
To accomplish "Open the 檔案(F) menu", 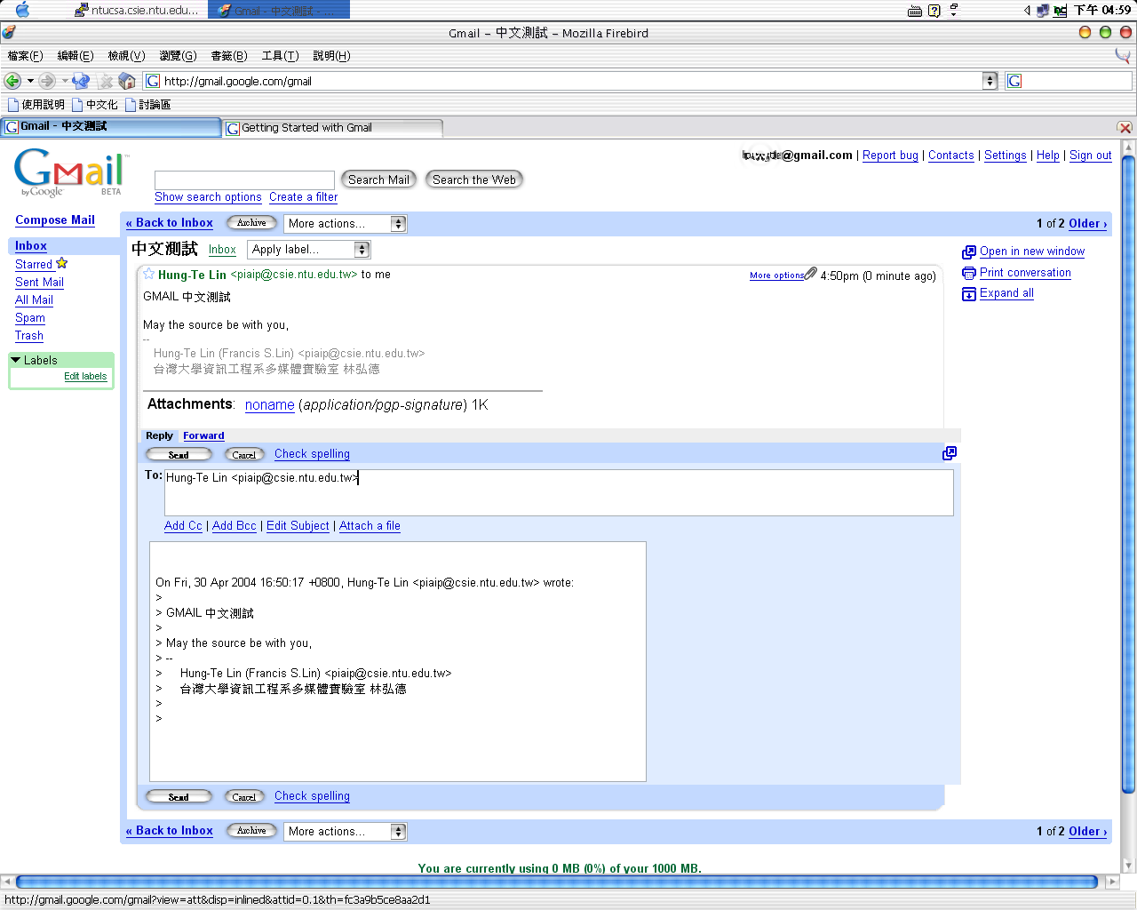I will (x=25, y=56).
